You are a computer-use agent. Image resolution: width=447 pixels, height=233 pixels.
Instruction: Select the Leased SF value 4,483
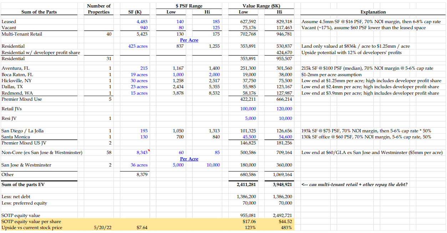click(142, 22)
